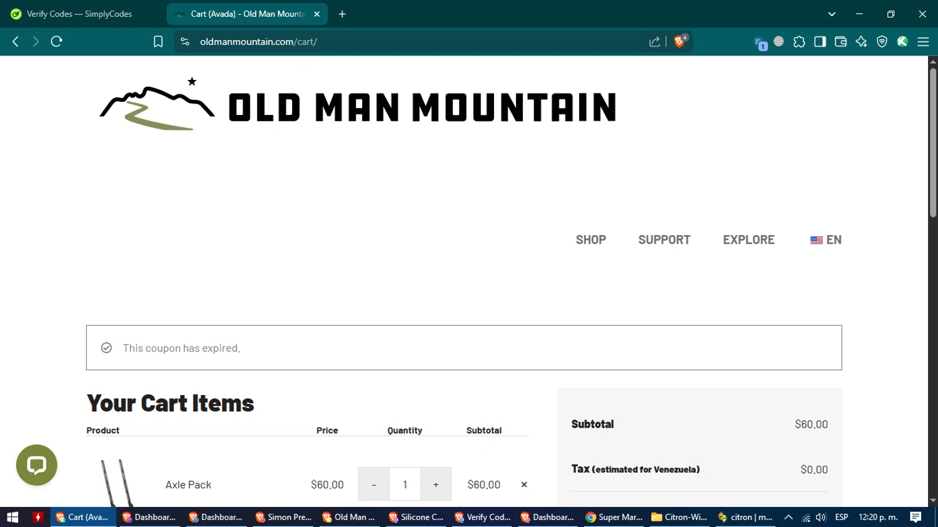
Task: Open the clock showing 12:20 p. m.
Action: click(x=878, y=517)
